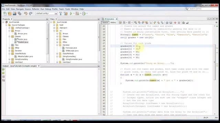This screenshot has height=123, width=220.
Task: Expand IfElse package in Projects tree
Action: pyautogui.click(x=9, y=48)
